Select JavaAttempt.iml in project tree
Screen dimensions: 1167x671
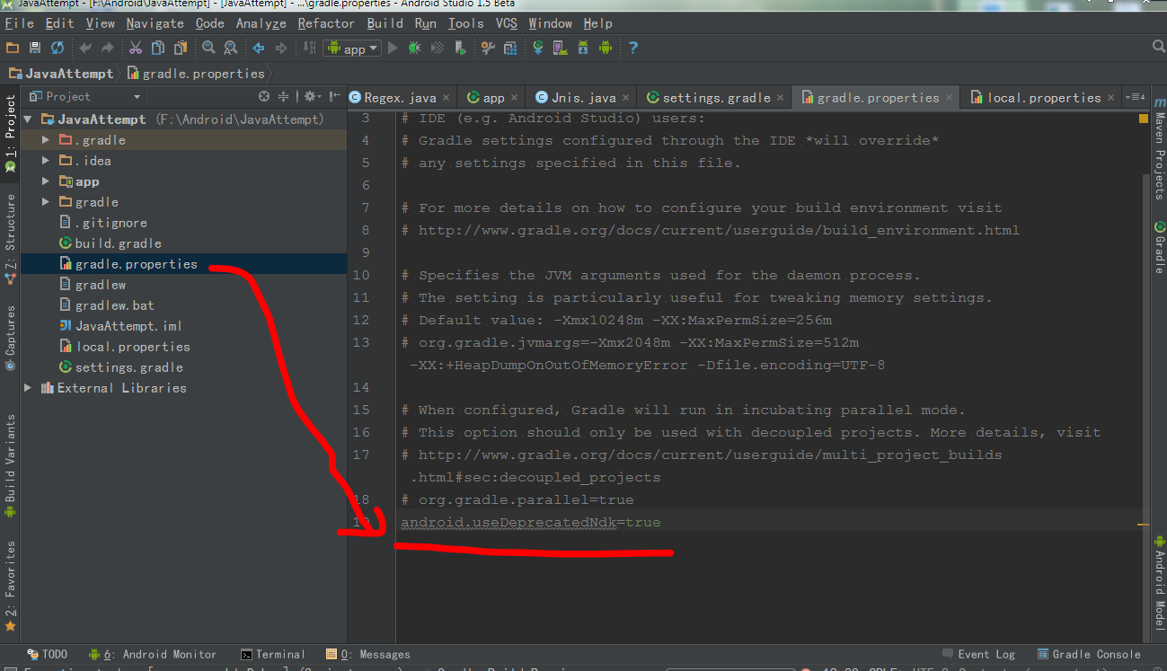[128, 326]
